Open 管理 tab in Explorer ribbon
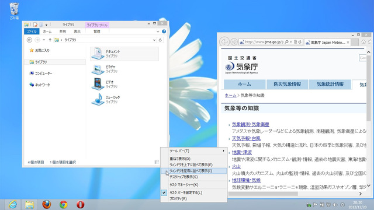Image resolution: width=374 pixels, height=210 pixels. coord(97,32)
